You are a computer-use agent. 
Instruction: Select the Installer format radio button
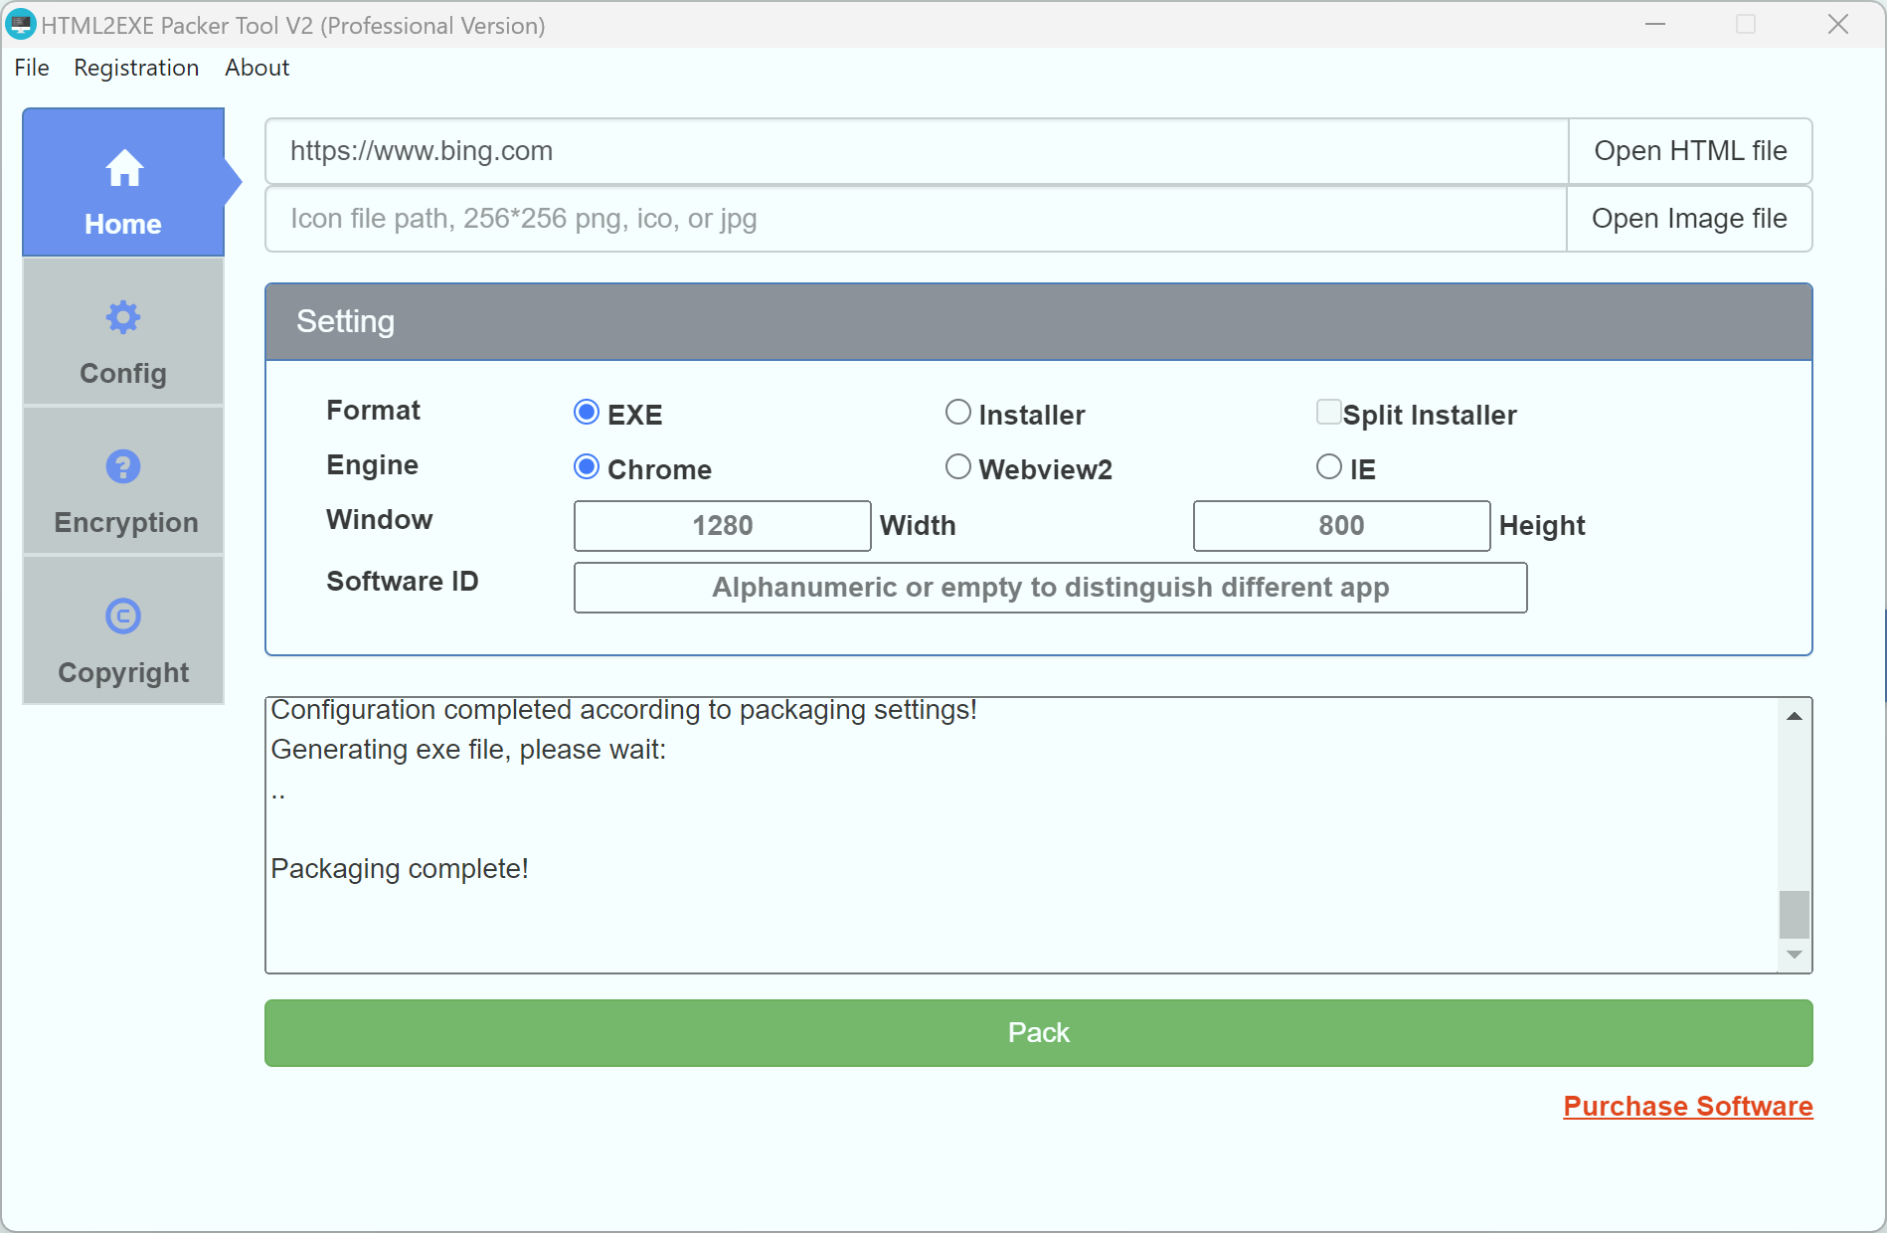957,412
